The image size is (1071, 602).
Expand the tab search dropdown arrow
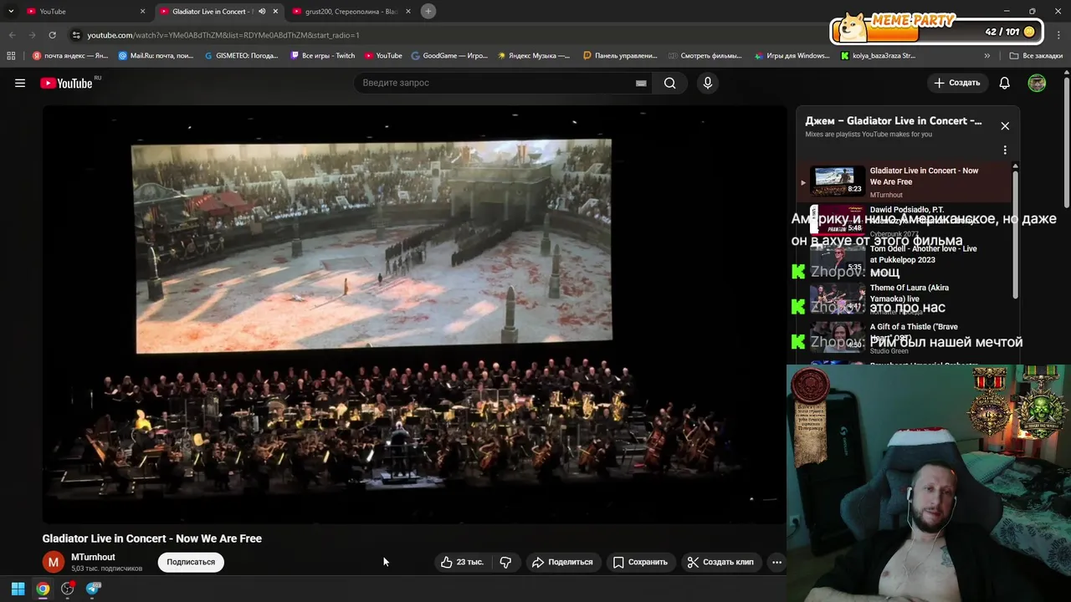click(11, 11)
